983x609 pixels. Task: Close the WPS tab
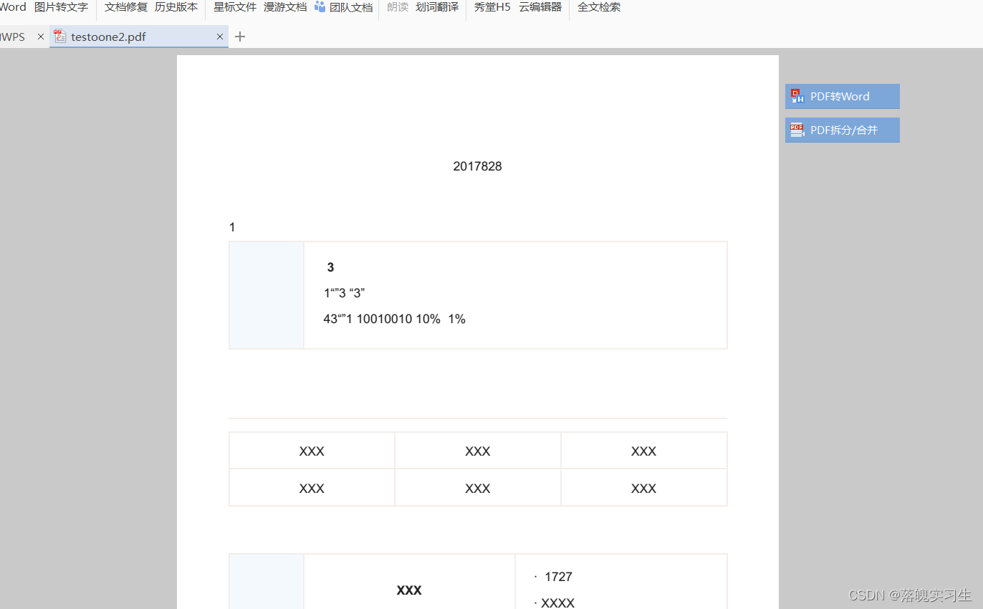41,37
